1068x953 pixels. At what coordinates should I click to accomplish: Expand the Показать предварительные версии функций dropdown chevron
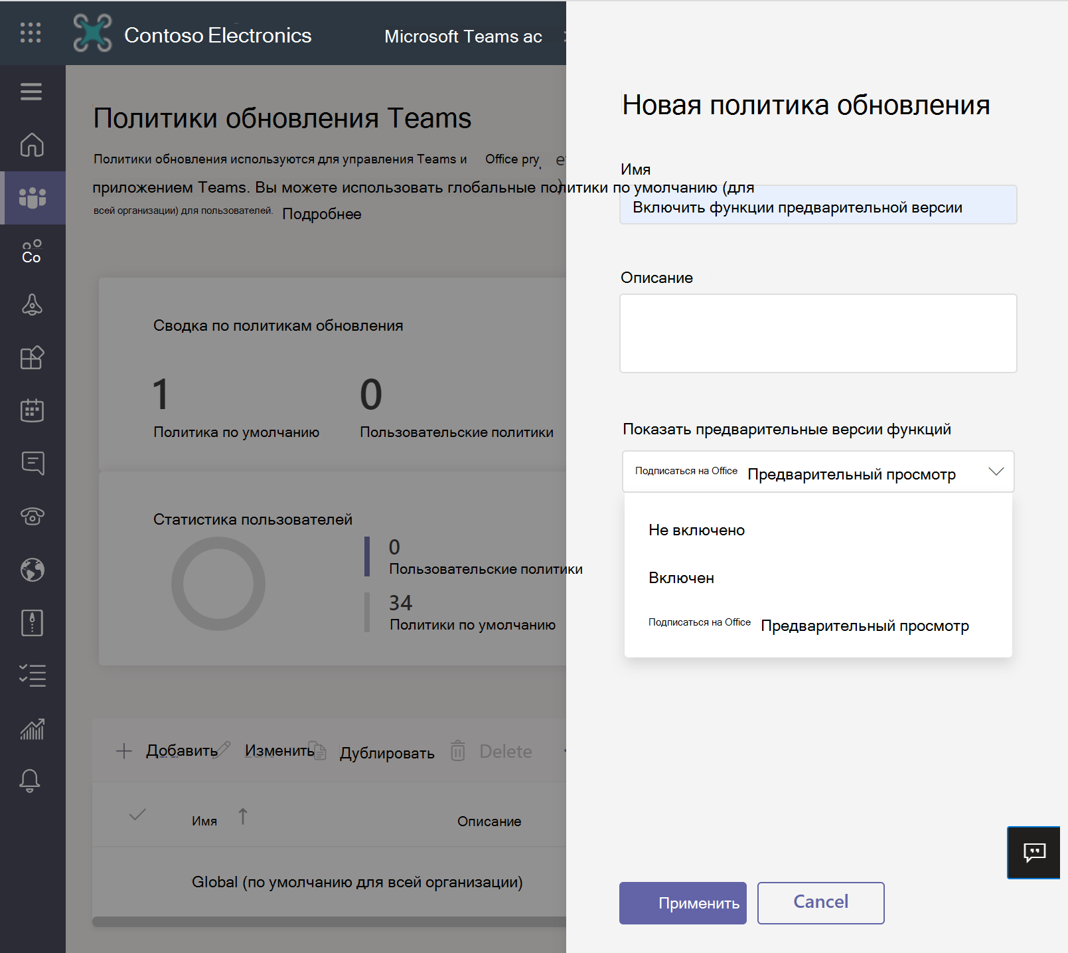tap(996, 472)
